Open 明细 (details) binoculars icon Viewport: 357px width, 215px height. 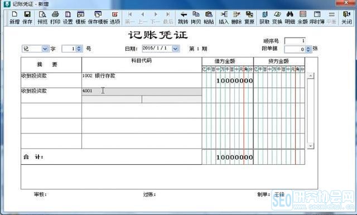[290, 17]
